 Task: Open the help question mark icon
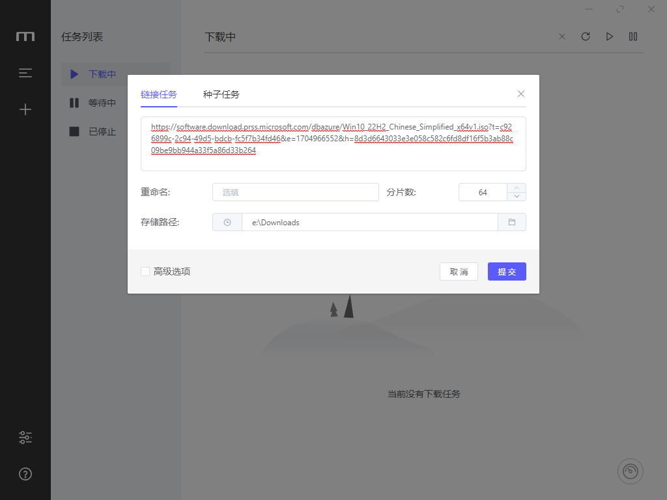click(25, 474)
